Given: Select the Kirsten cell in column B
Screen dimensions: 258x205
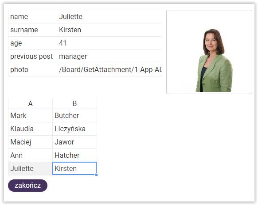Looking at the screenshot, I should pos(74,168).
